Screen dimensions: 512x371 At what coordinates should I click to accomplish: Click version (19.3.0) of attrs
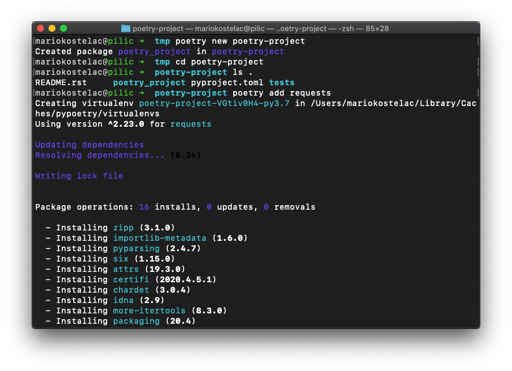(165, 269)
